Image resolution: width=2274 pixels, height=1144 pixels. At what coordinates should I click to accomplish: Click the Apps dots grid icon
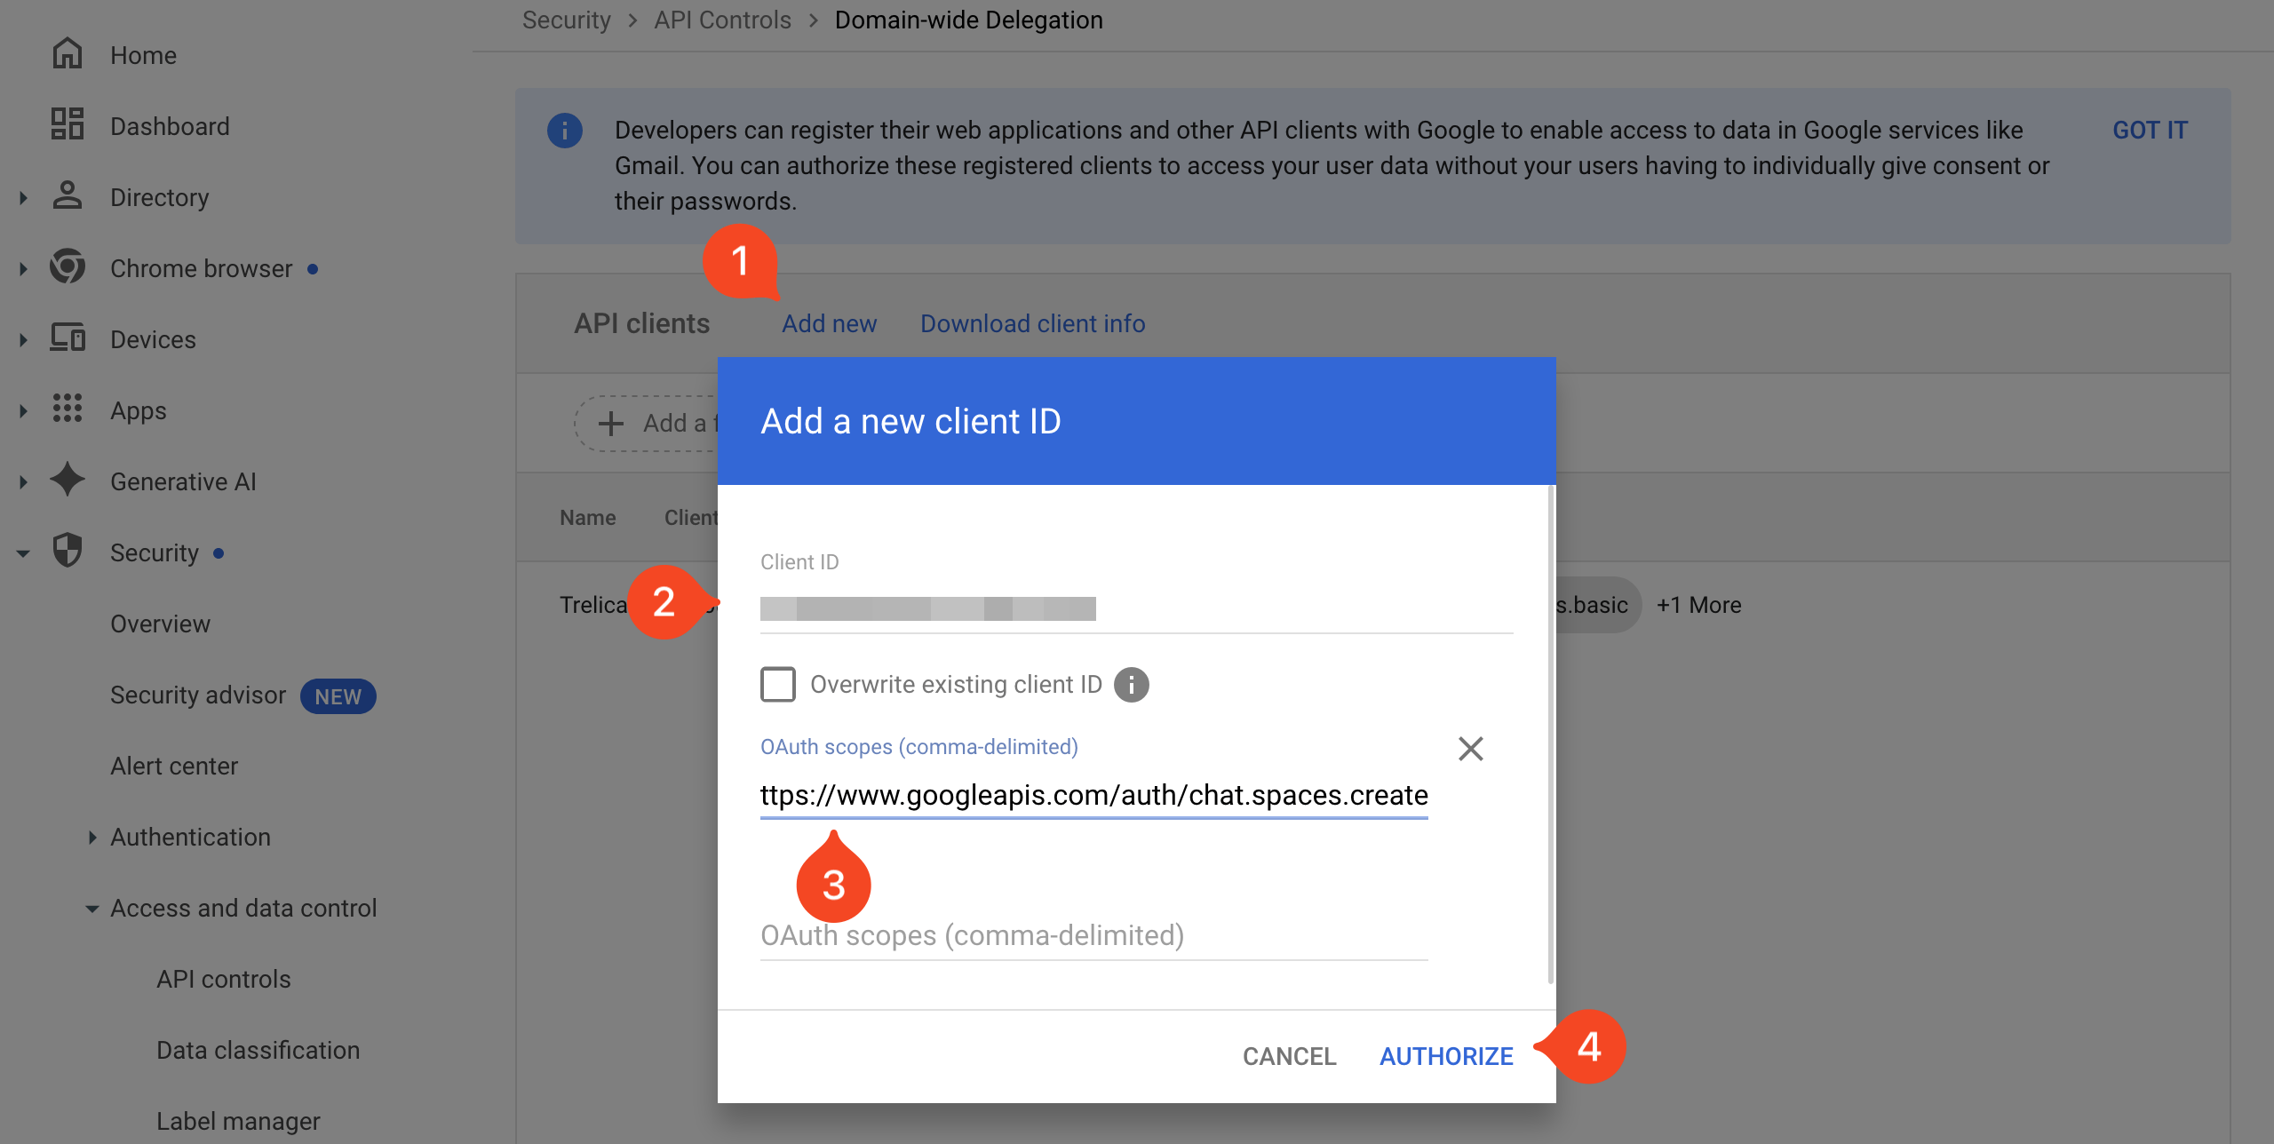68,409
